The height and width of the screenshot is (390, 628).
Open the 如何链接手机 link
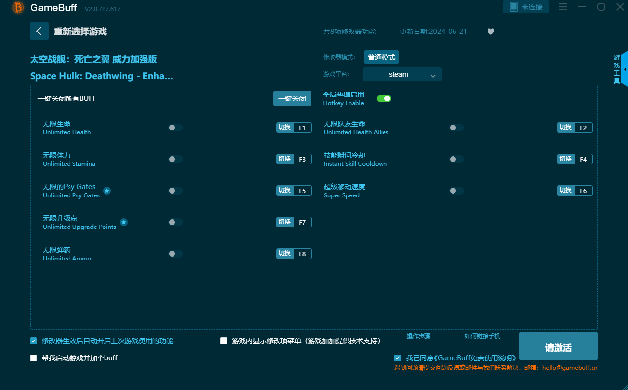click(x=483, y=336)
